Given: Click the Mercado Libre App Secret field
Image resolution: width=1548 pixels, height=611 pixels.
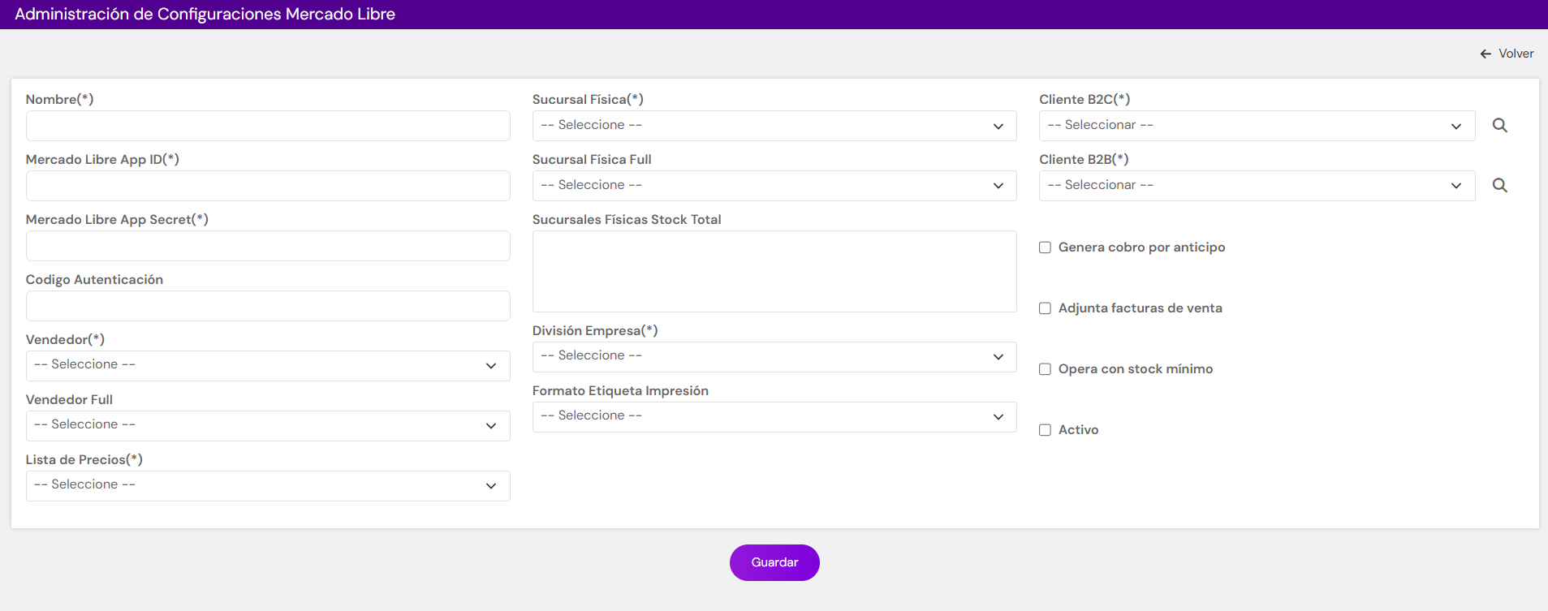Looking at the screenshot, I should coord(268,246).
